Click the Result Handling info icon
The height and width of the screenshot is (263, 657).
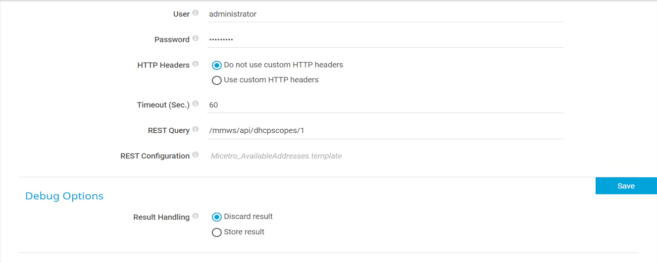pyautogui.click(x=196, y=216)
